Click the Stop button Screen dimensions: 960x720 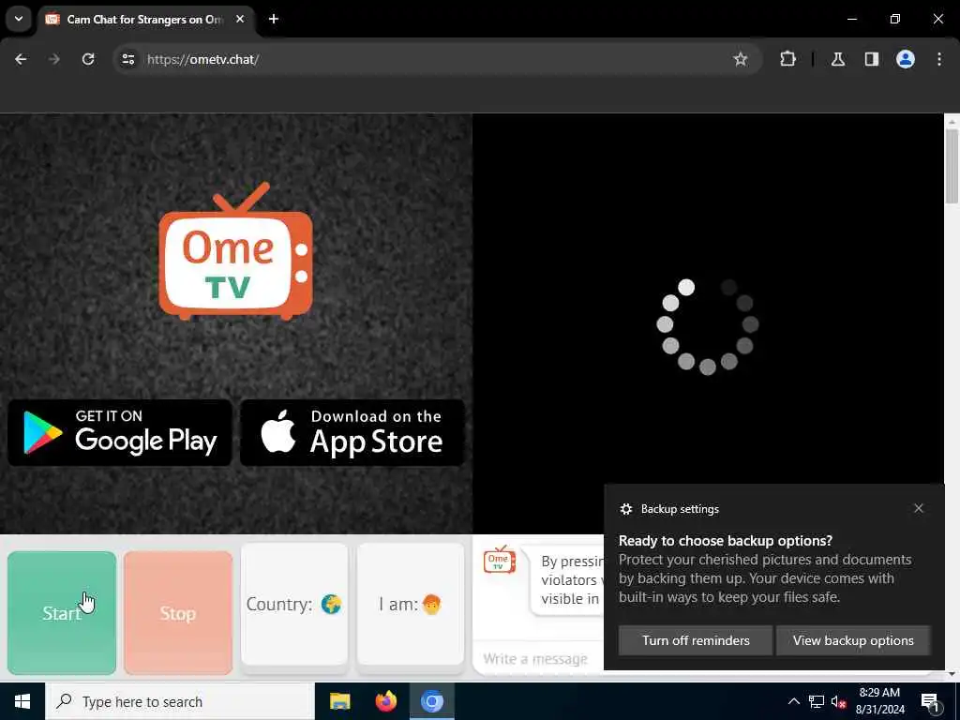(x=178, y=613)
